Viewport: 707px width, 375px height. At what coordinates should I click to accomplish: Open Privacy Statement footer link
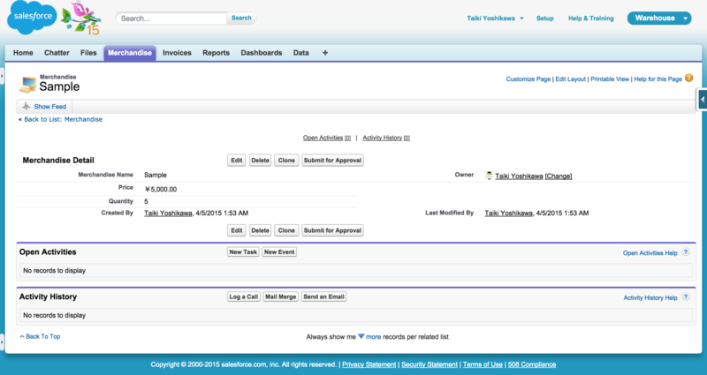(369, 364)
